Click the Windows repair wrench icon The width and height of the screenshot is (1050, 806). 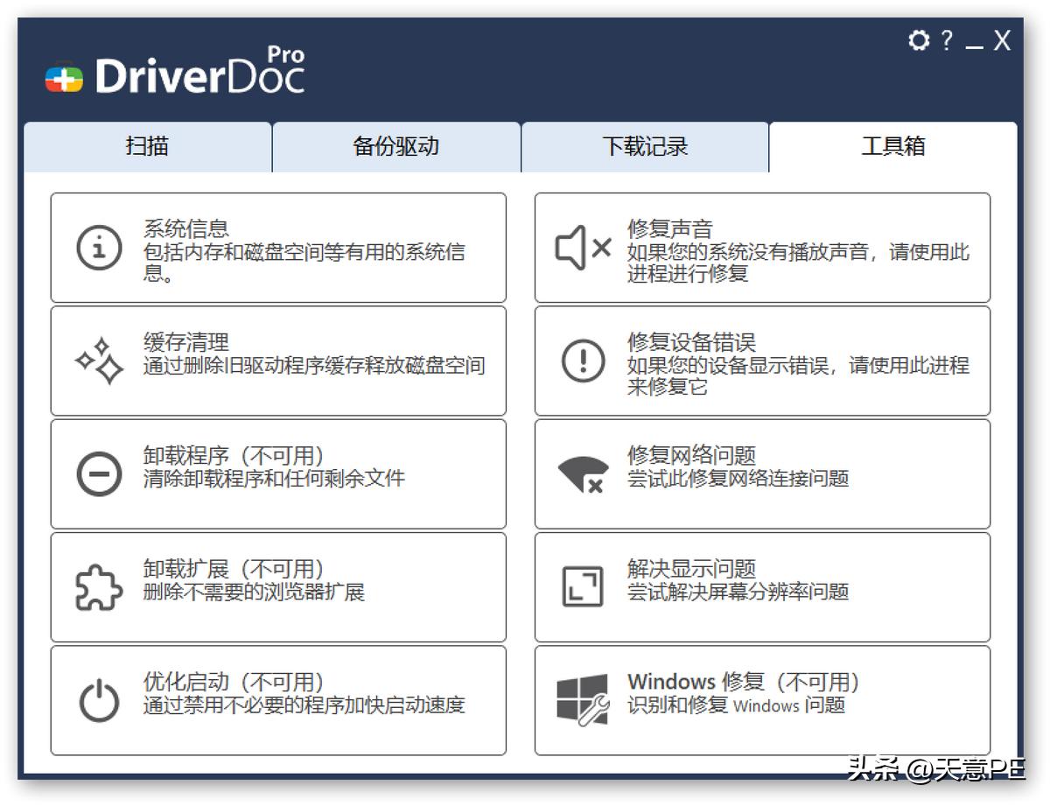coord(583,700)
